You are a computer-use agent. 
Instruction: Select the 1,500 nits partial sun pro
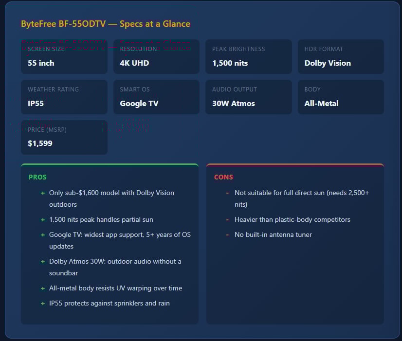101,220
